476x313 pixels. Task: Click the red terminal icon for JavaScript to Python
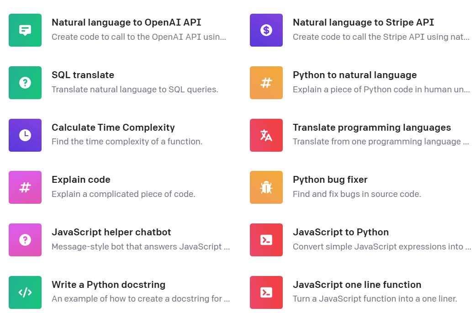[266, 240]
